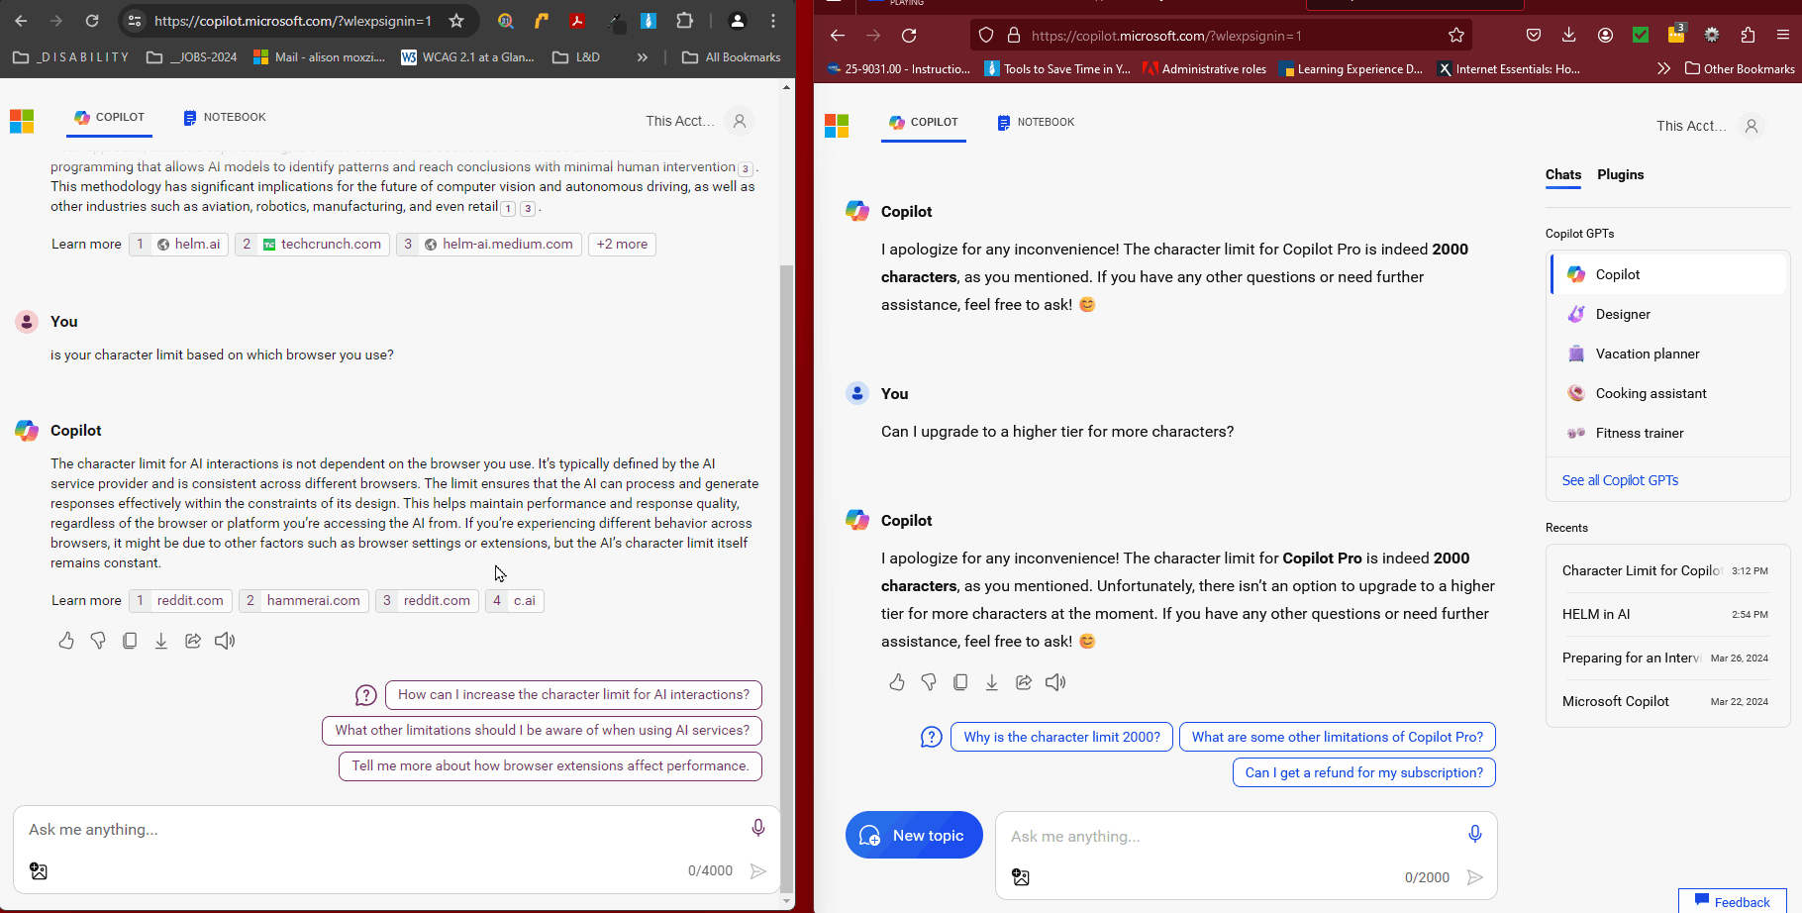Expand the +2 more sources

[x=622, y=245]
